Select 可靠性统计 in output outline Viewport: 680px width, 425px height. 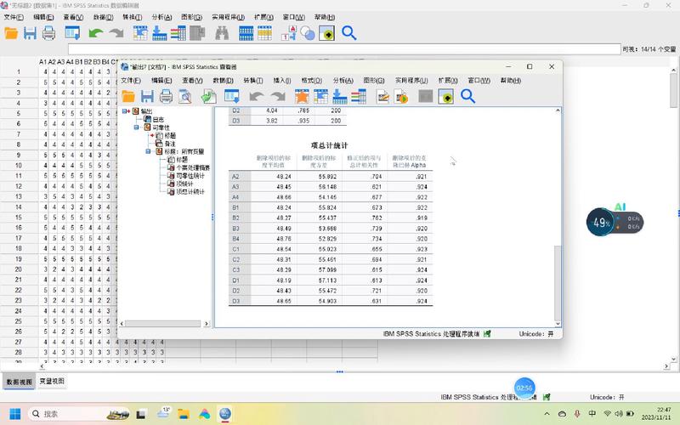pos(190,176)
